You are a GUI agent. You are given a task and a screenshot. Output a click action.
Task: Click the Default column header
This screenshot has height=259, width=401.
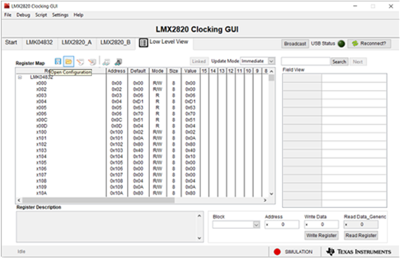[x=138, y=71]
